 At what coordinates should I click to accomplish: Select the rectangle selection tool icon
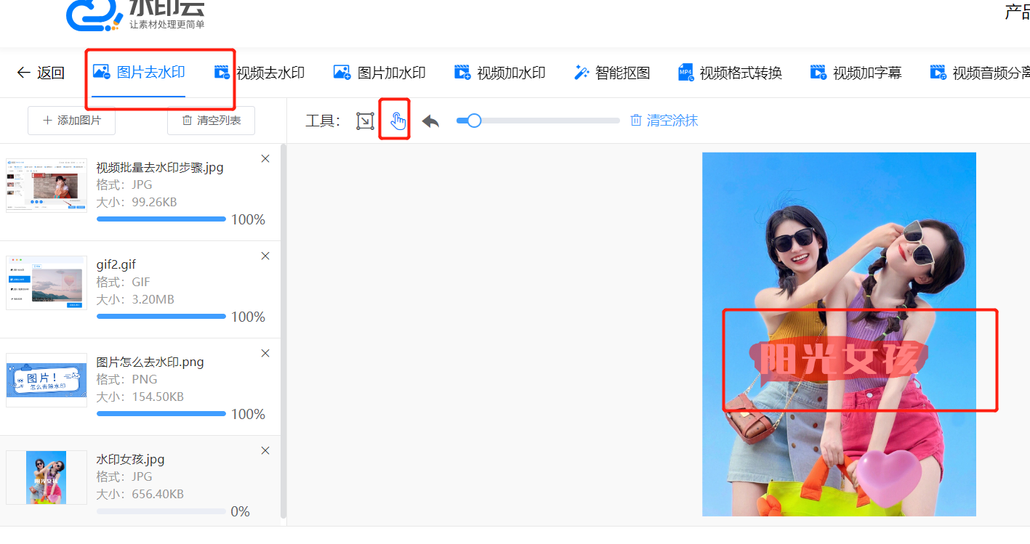pyautogui.click(x=365, y=121)
